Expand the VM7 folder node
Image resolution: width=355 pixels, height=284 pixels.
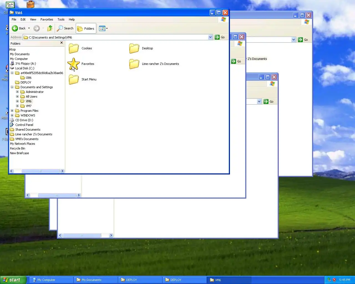coord(17,106)
